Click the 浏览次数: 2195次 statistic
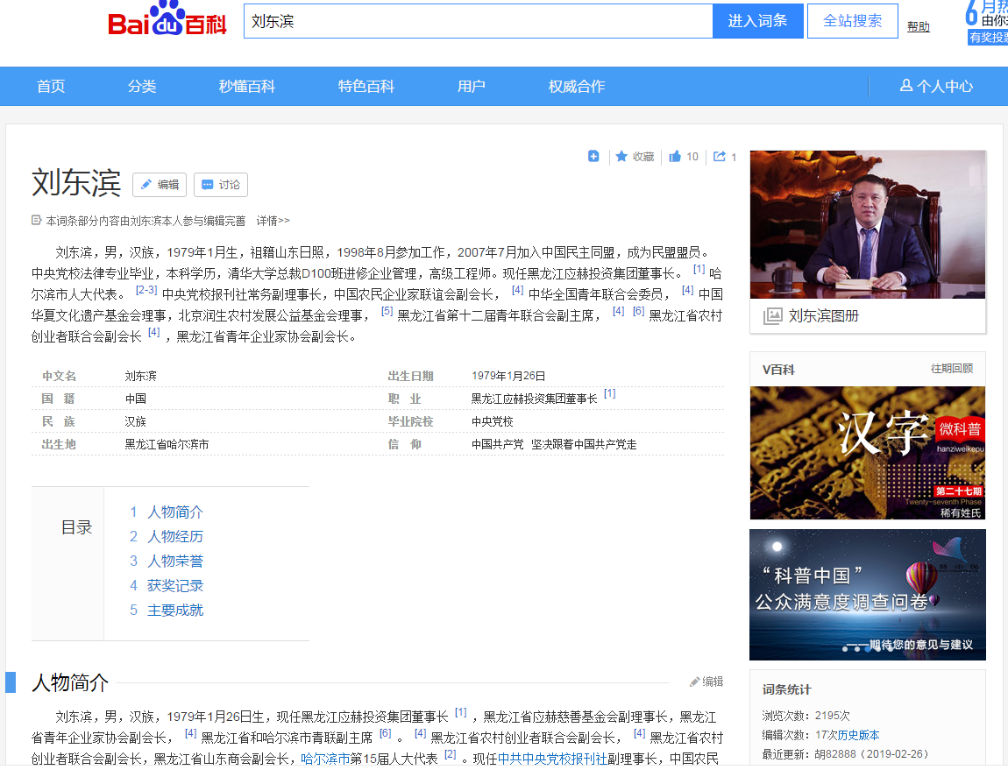Screen dimensions: 1008x784 (806, 716)
